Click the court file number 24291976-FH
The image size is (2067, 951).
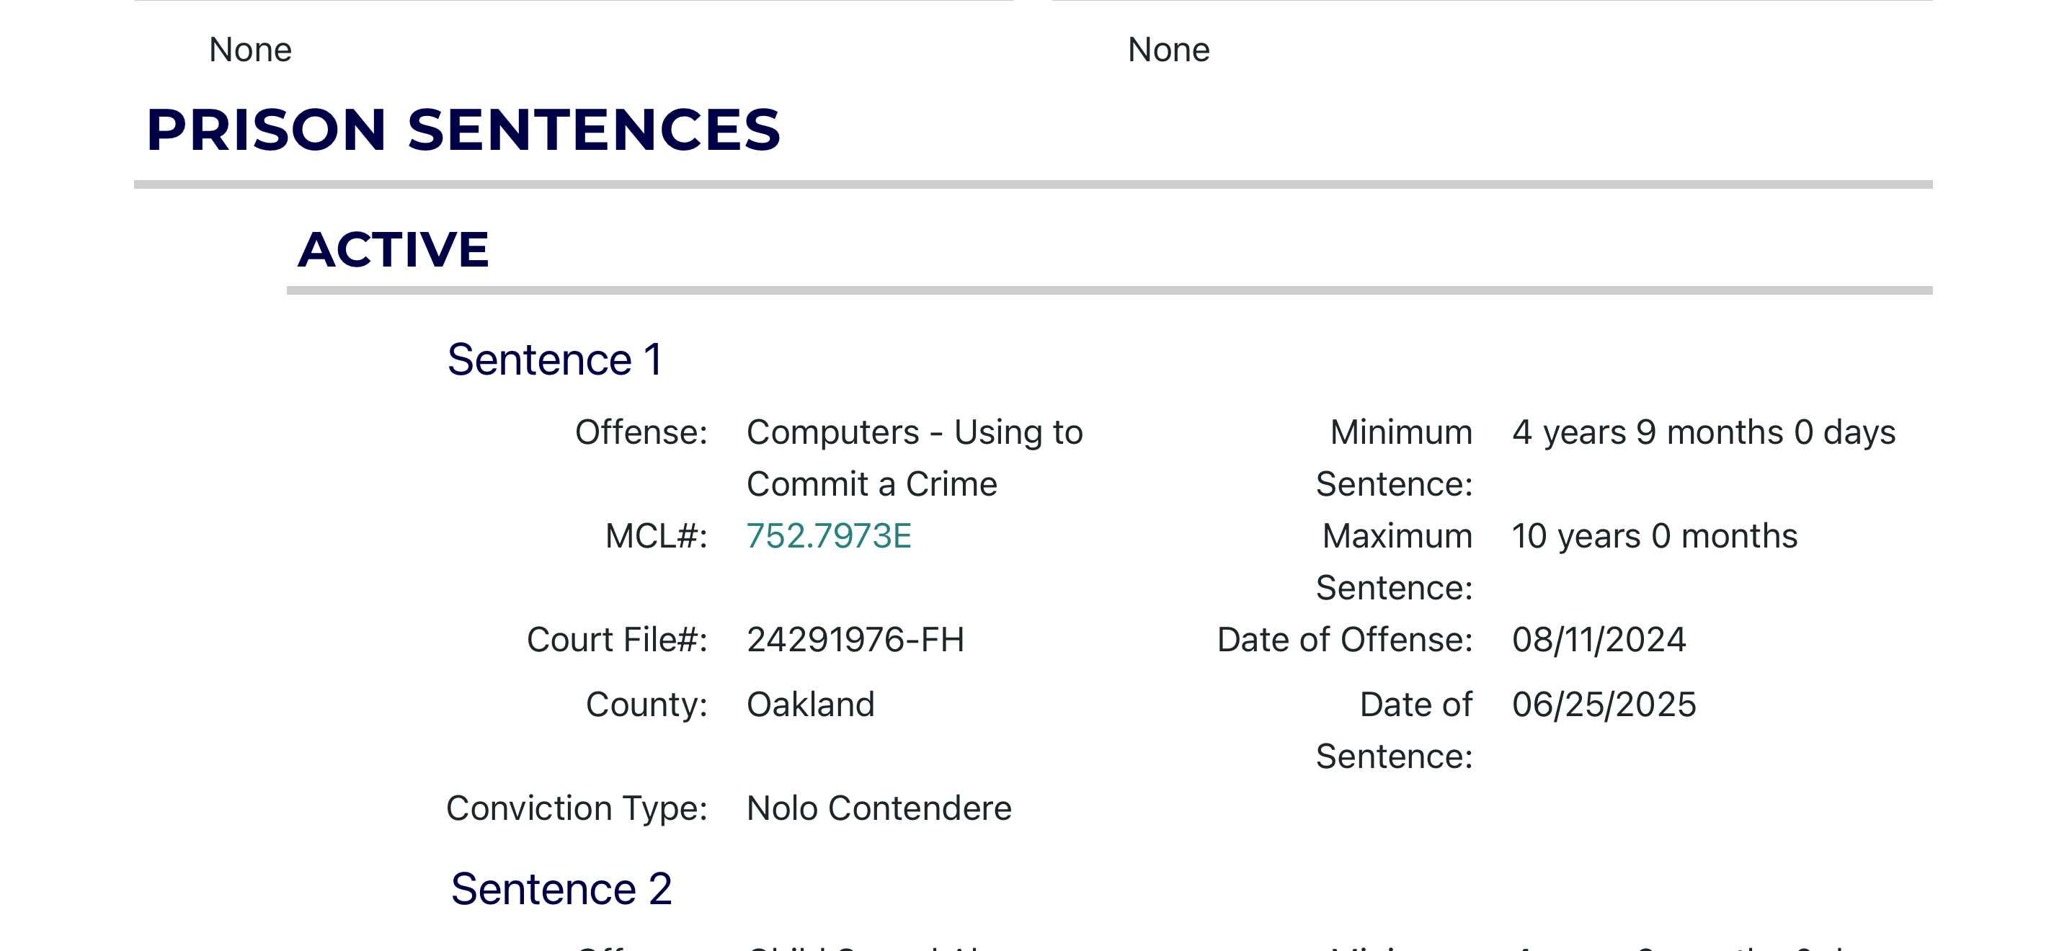(x=855, y=640)
